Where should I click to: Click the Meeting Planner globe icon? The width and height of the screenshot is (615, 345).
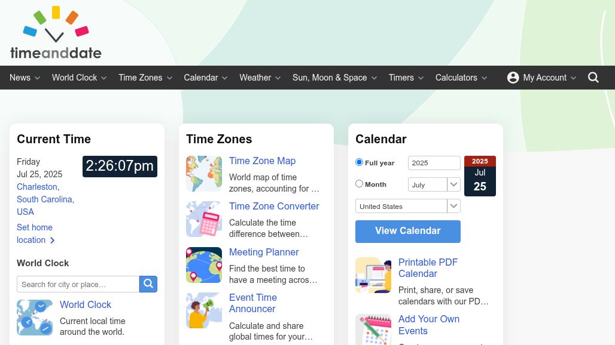click(x=204, y=265)
